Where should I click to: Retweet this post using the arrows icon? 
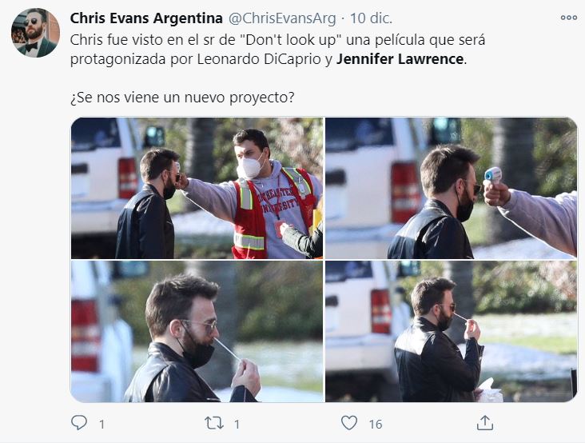(x=214, y=423)
